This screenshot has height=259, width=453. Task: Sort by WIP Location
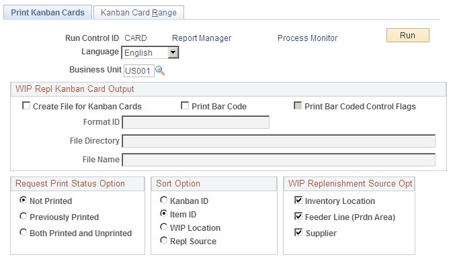163,227
